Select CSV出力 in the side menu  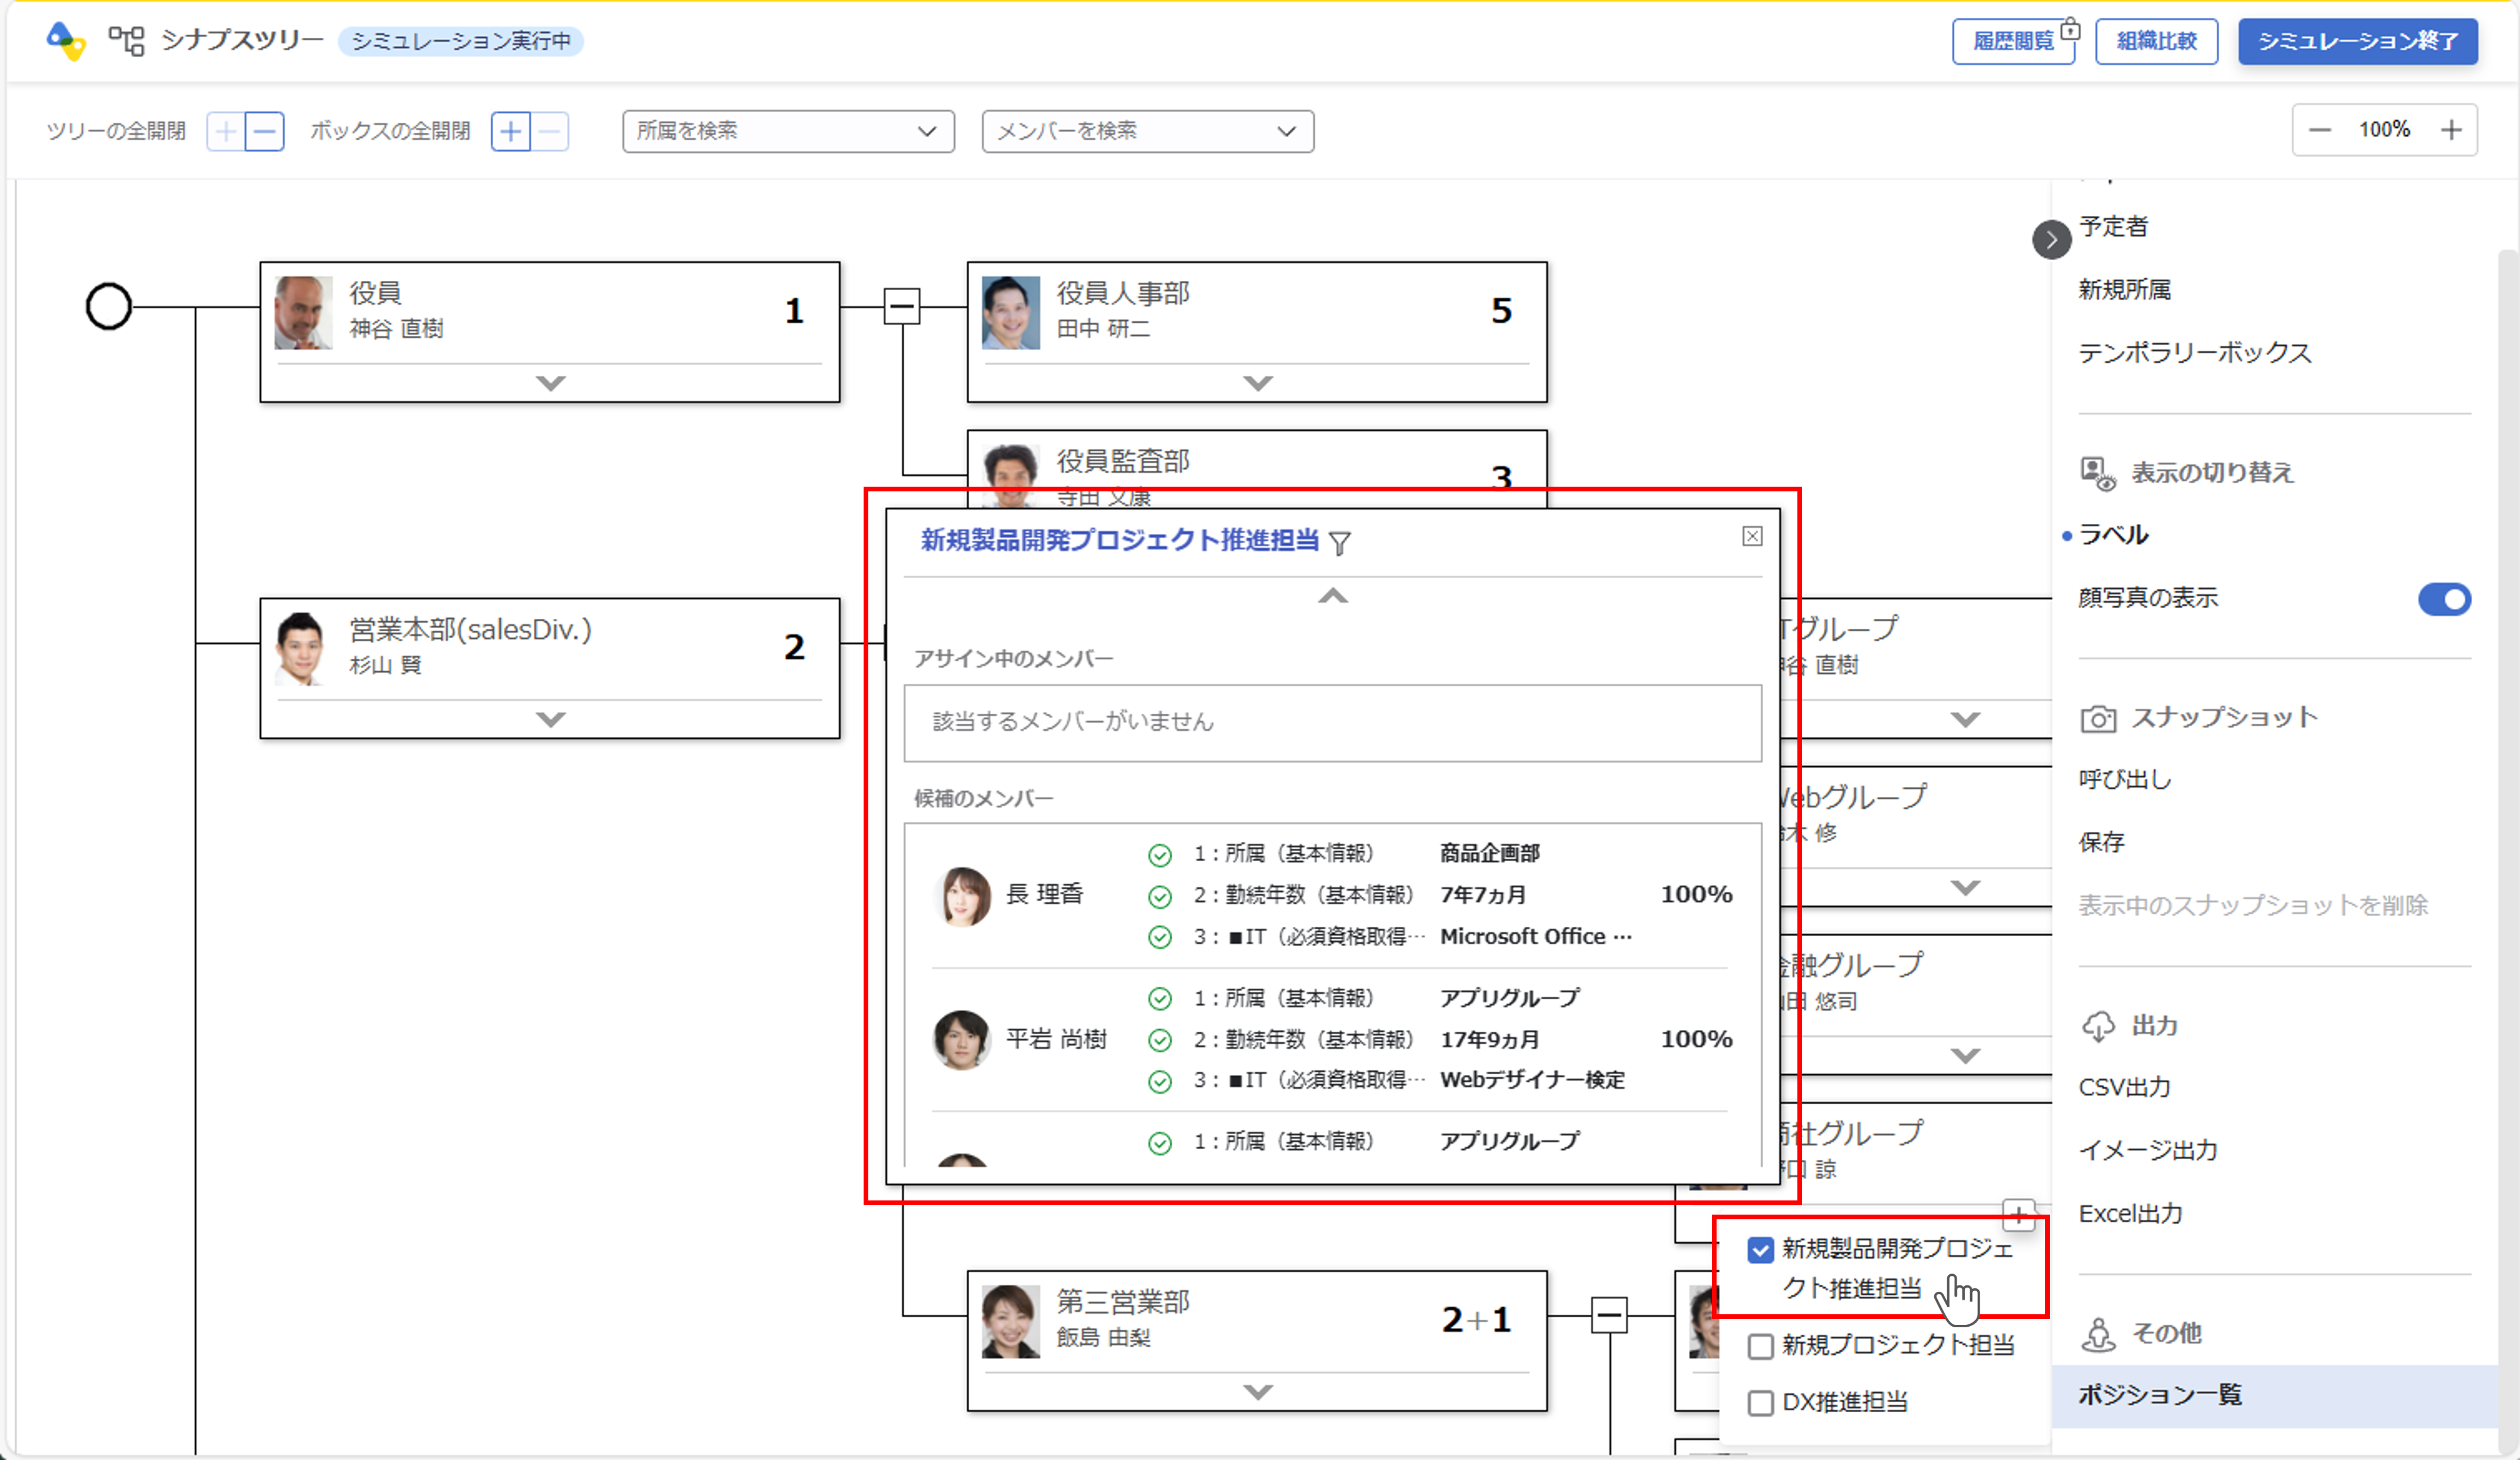point(2124,1087)
